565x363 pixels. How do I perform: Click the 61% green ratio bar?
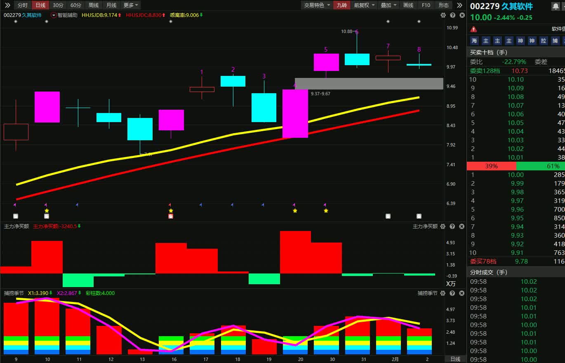tap(540, 166)
